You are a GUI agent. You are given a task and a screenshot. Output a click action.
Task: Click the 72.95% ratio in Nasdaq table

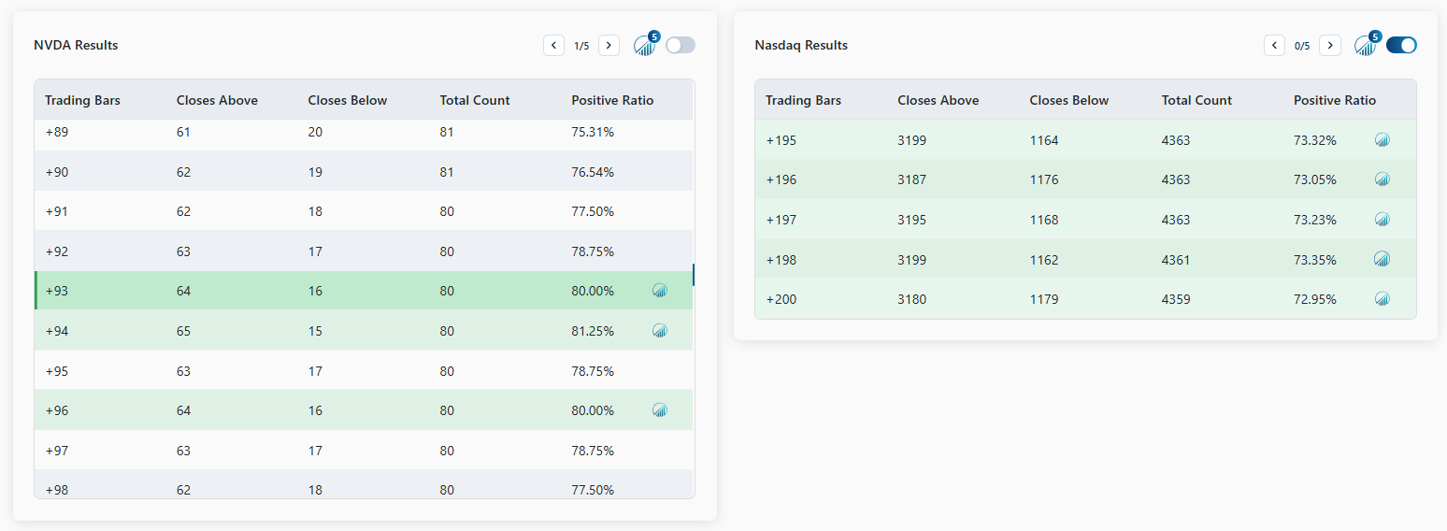1315,299
